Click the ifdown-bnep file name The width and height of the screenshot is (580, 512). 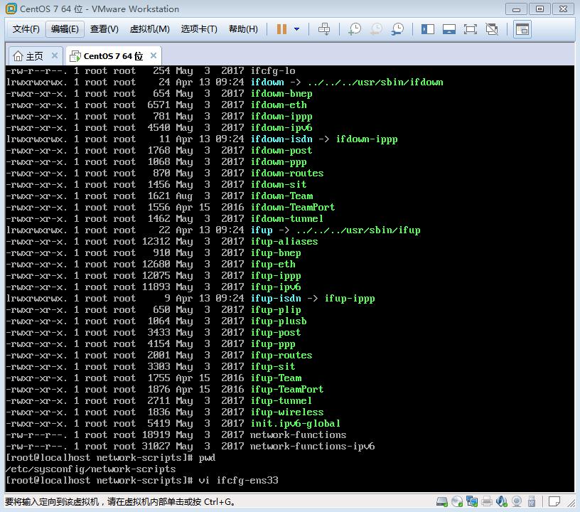[x=281, y=94]
